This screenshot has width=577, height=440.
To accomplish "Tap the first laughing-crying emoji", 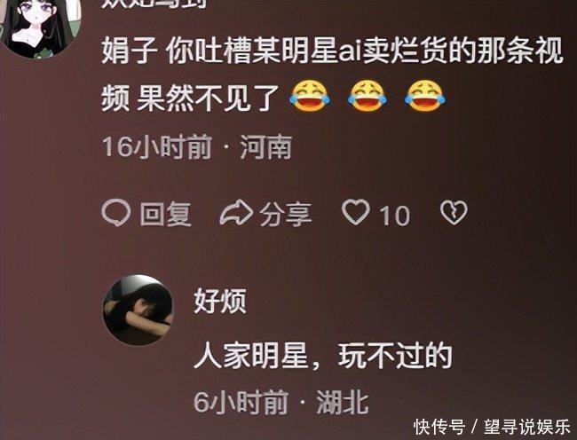I will pyautogui.click(x=310, y=96).
